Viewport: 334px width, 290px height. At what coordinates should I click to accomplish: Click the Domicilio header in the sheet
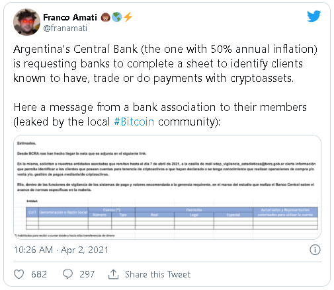(x=194, y=210)
